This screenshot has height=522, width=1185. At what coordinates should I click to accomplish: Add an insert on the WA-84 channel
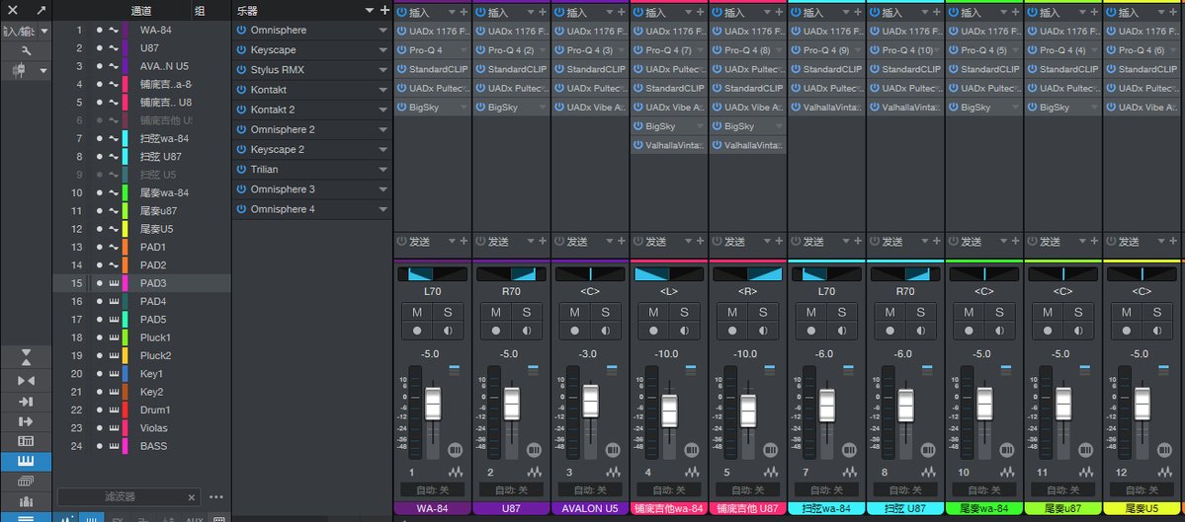pyautogui.click(x=465, y=12)
